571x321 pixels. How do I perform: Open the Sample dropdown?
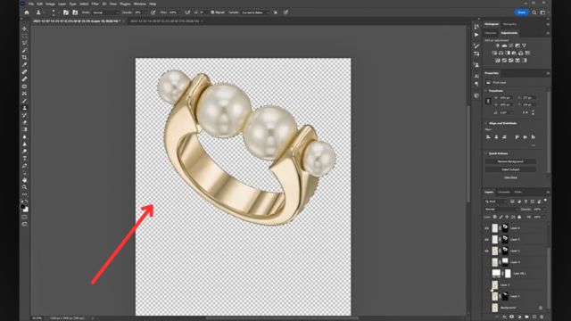pos(256,12)
